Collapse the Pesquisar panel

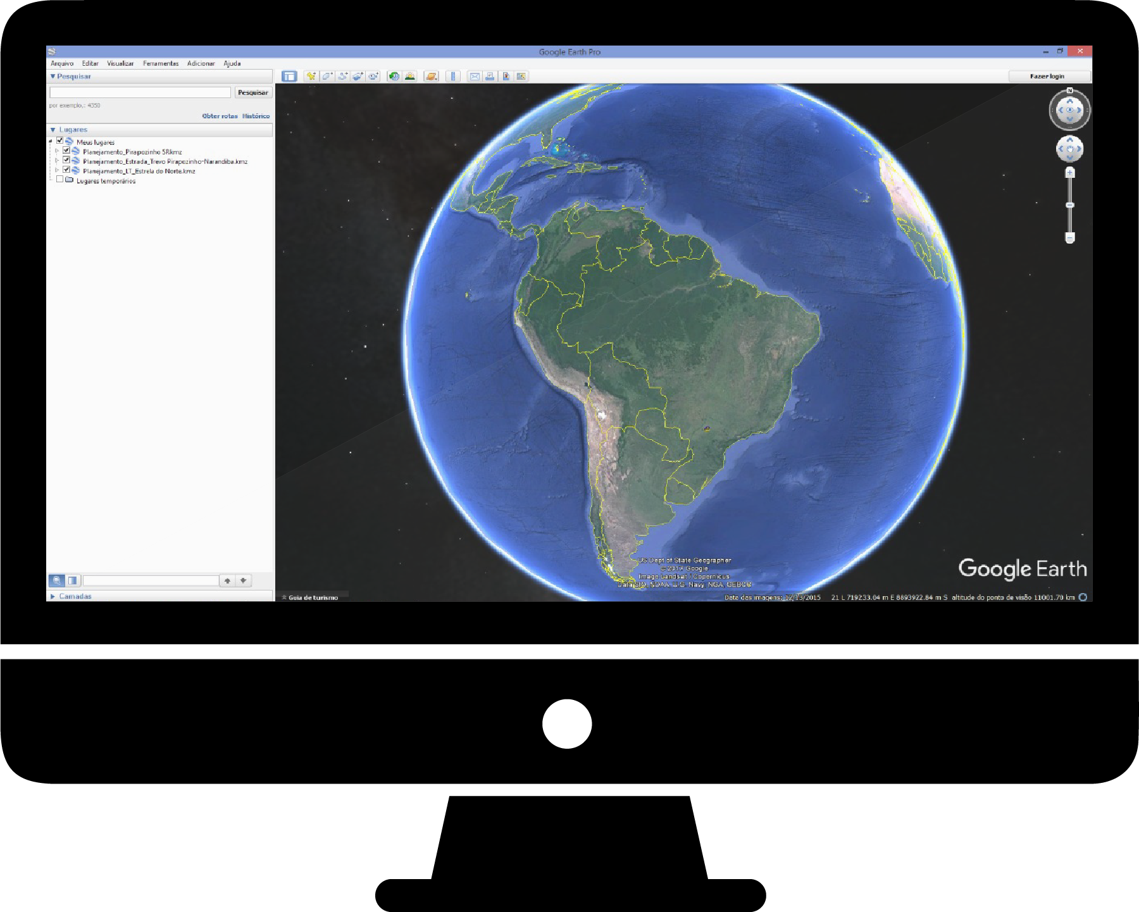[x=53, y=77]
